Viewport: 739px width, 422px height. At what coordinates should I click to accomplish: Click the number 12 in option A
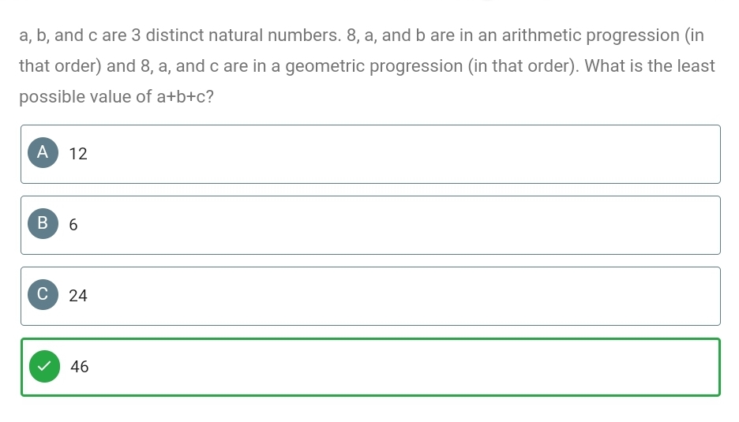click(x=78, y=154)
